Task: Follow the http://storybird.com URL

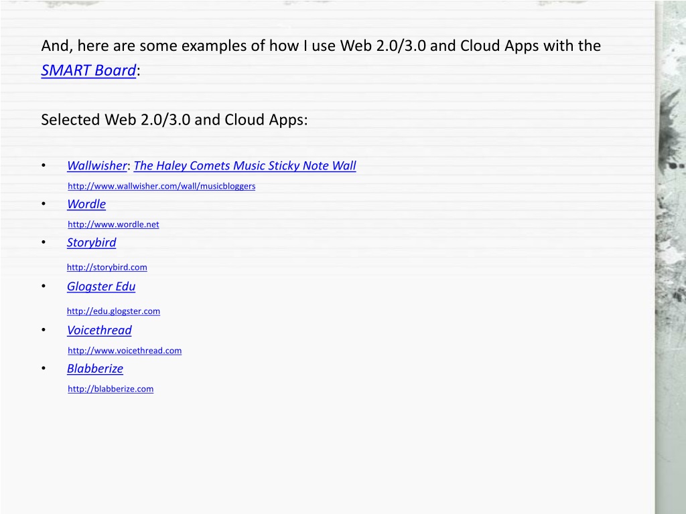Action: (107, 267)
